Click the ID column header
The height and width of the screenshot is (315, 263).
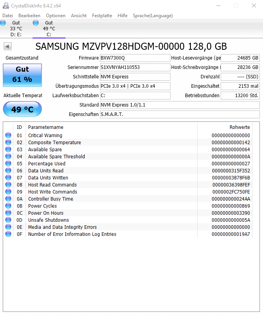(x=19, y=127)
